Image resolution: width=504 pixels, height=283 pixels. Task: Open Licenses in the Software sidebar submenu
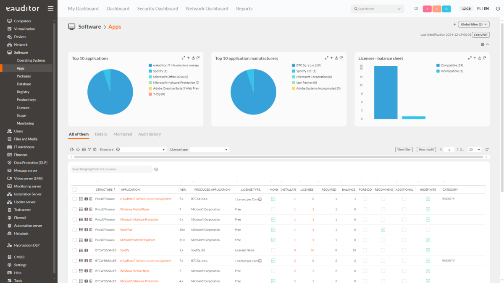coord(23,108)
